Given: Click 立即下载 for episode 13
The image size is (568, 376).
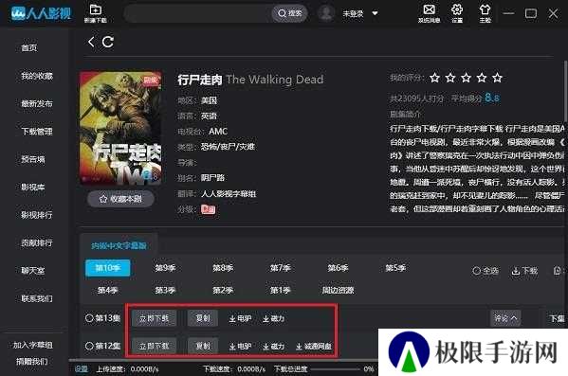Looking at the screenshot, I should pos(154,318).
